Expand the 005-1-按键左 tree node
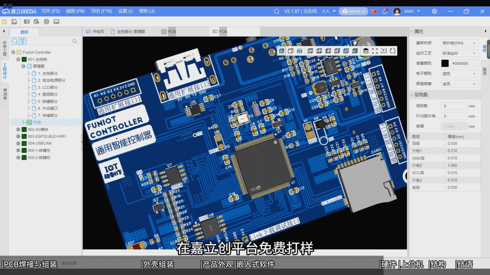Screen dimensions: 490x275 [x=18, y=150]
